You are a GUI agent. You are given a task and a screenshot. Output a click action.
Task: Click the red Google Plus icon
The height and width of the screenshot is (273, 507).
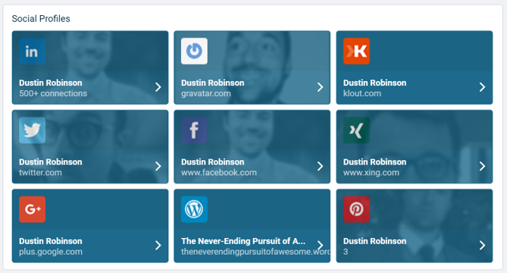[32, 209]
